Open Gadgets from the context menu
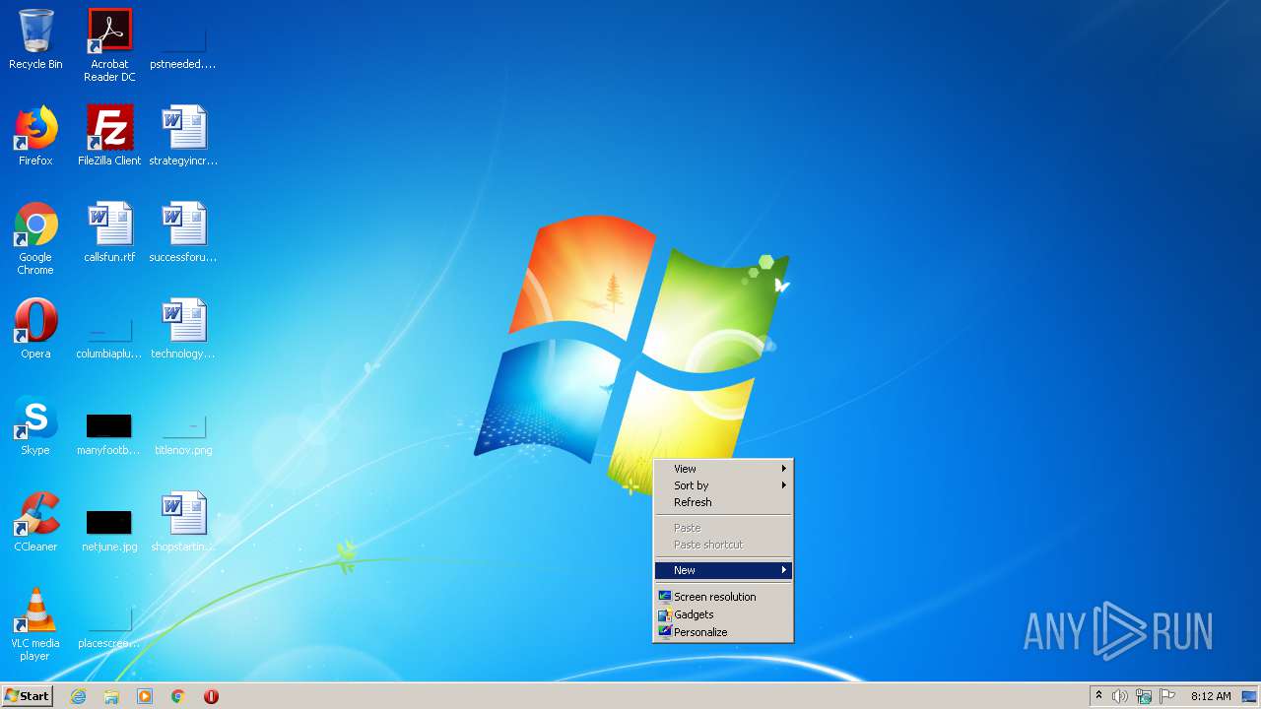The image size is (1261, 709). [723, 614]
